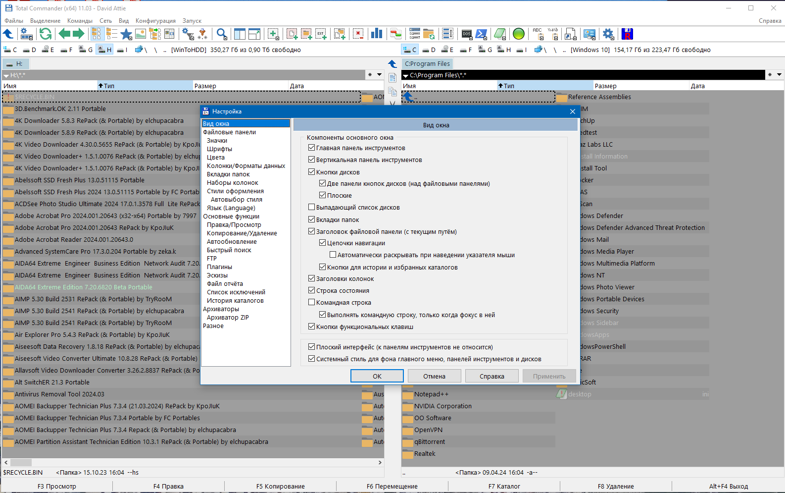785x493 pixels.
Task: Click 'F5 Копирование' function key button
Action: click(280, 486)
